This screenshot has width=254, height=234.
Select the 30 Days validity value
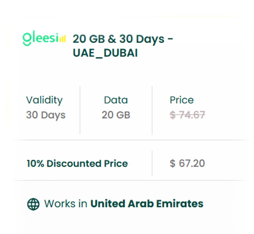[46, 115]
